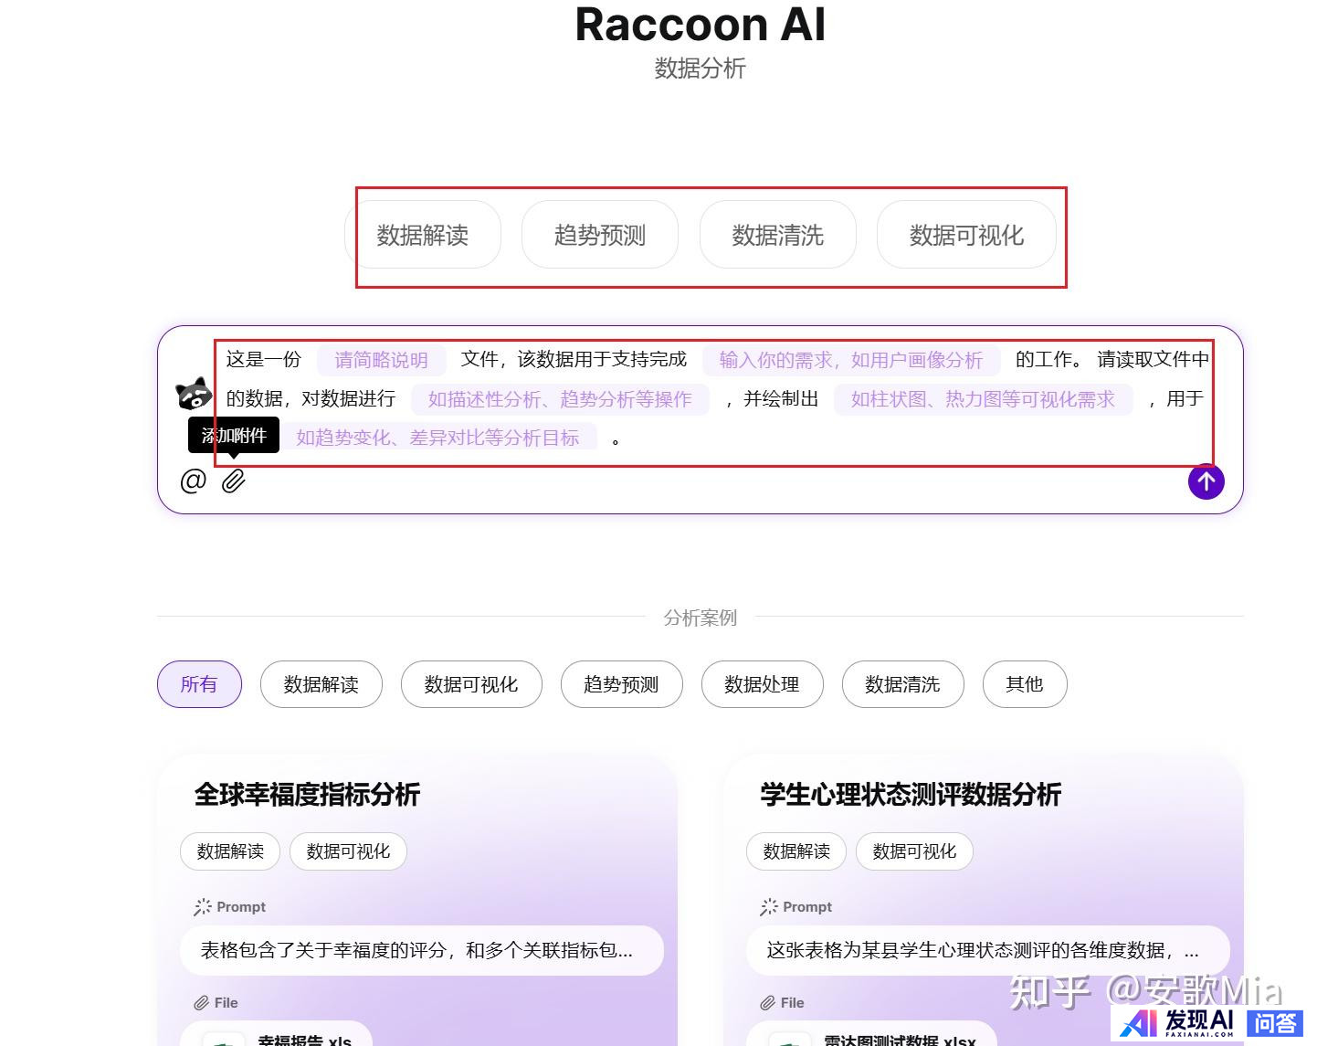Filter cases by 数据清洗 tab

[x=902, y=684]
